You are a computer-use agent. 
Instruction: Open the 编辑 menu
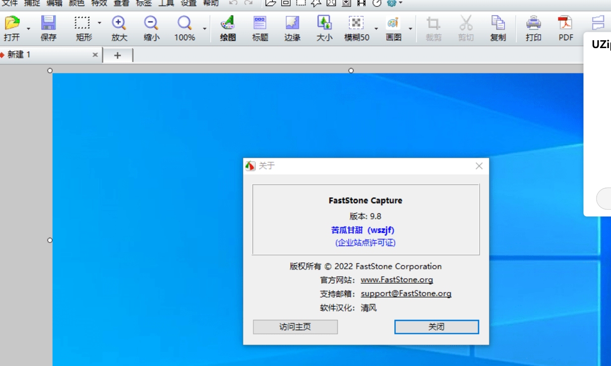55,3
